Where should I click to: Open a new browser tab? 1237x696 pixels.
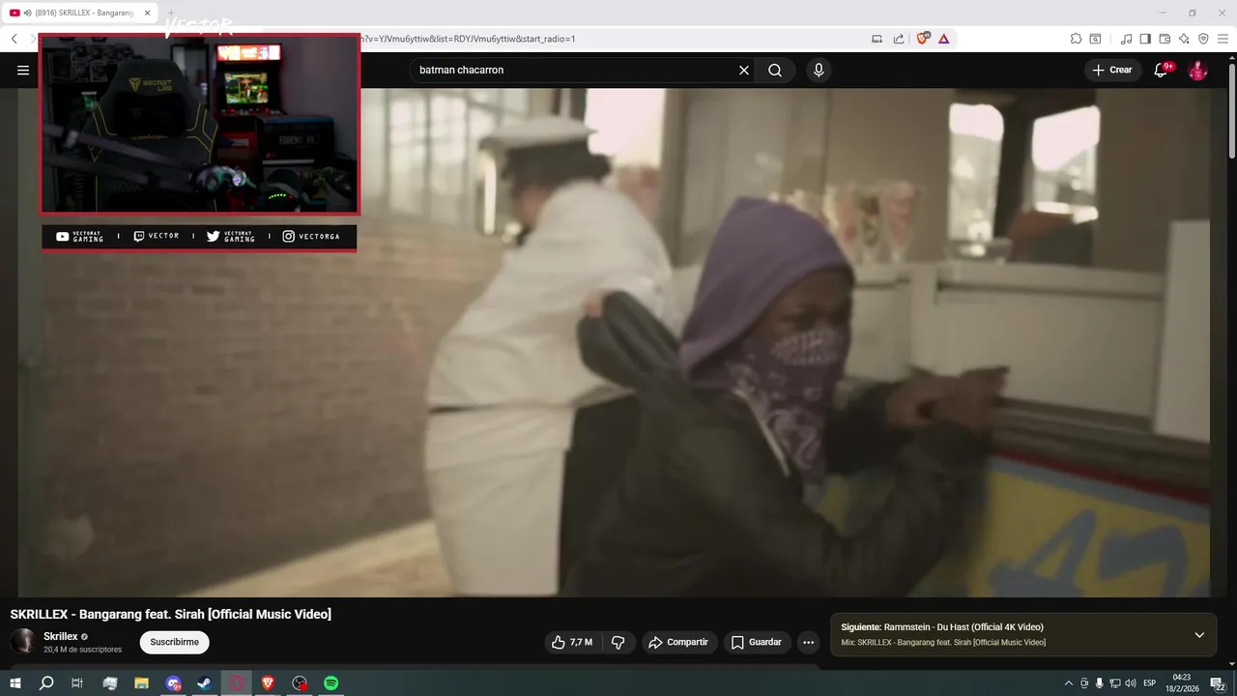pyautogui.click(x=172, y=13)
